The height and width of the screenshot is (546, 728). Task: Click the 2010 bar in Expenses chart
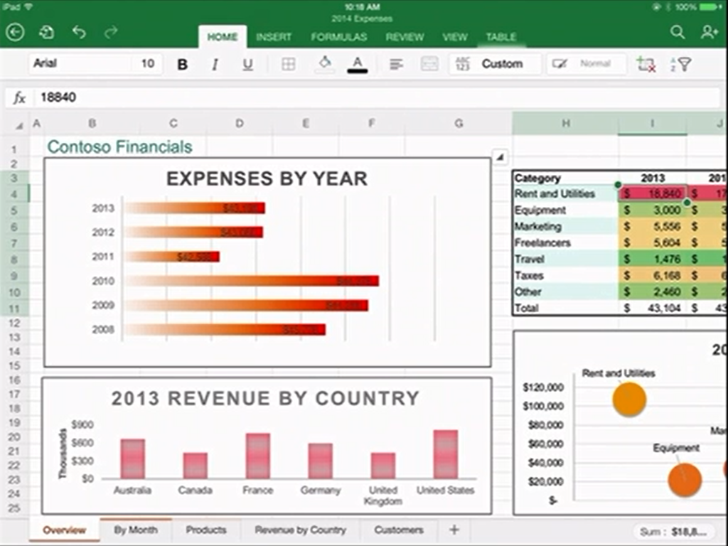click(252, 280)
